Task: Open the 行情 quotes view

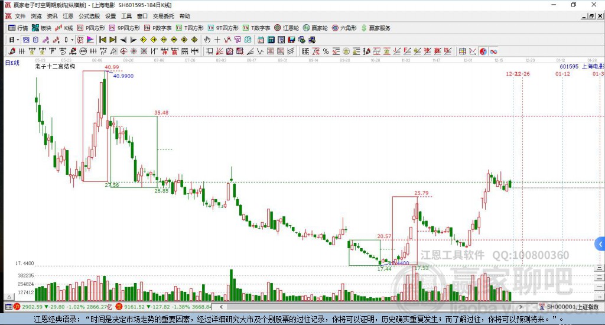Action: (x=18, y=28)
